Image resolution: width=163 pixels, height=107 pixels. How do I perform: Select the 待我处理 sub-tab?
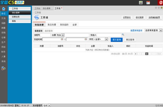point(39,25)
